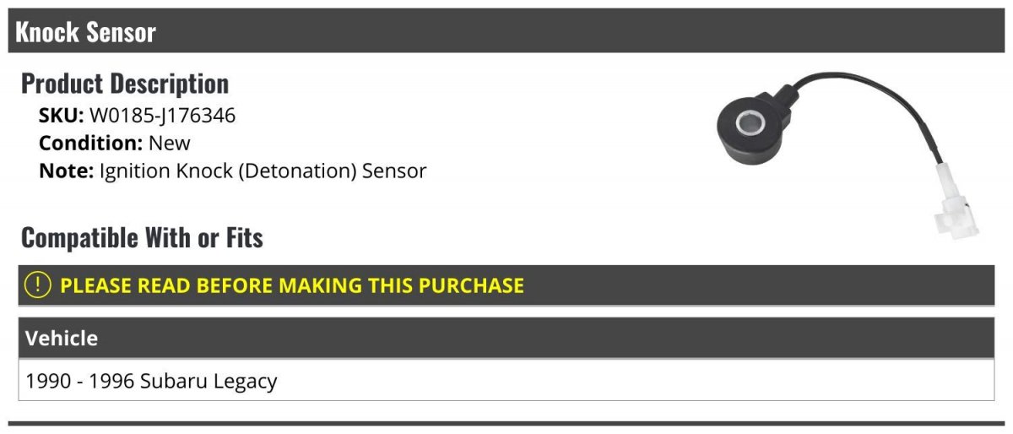Image resolution: width=1013 pixels, height=434 pixels.
Task: Select Ignition Knock (Detonation) Sensor text
Action: pyautogui.click(x=263, y=171)
